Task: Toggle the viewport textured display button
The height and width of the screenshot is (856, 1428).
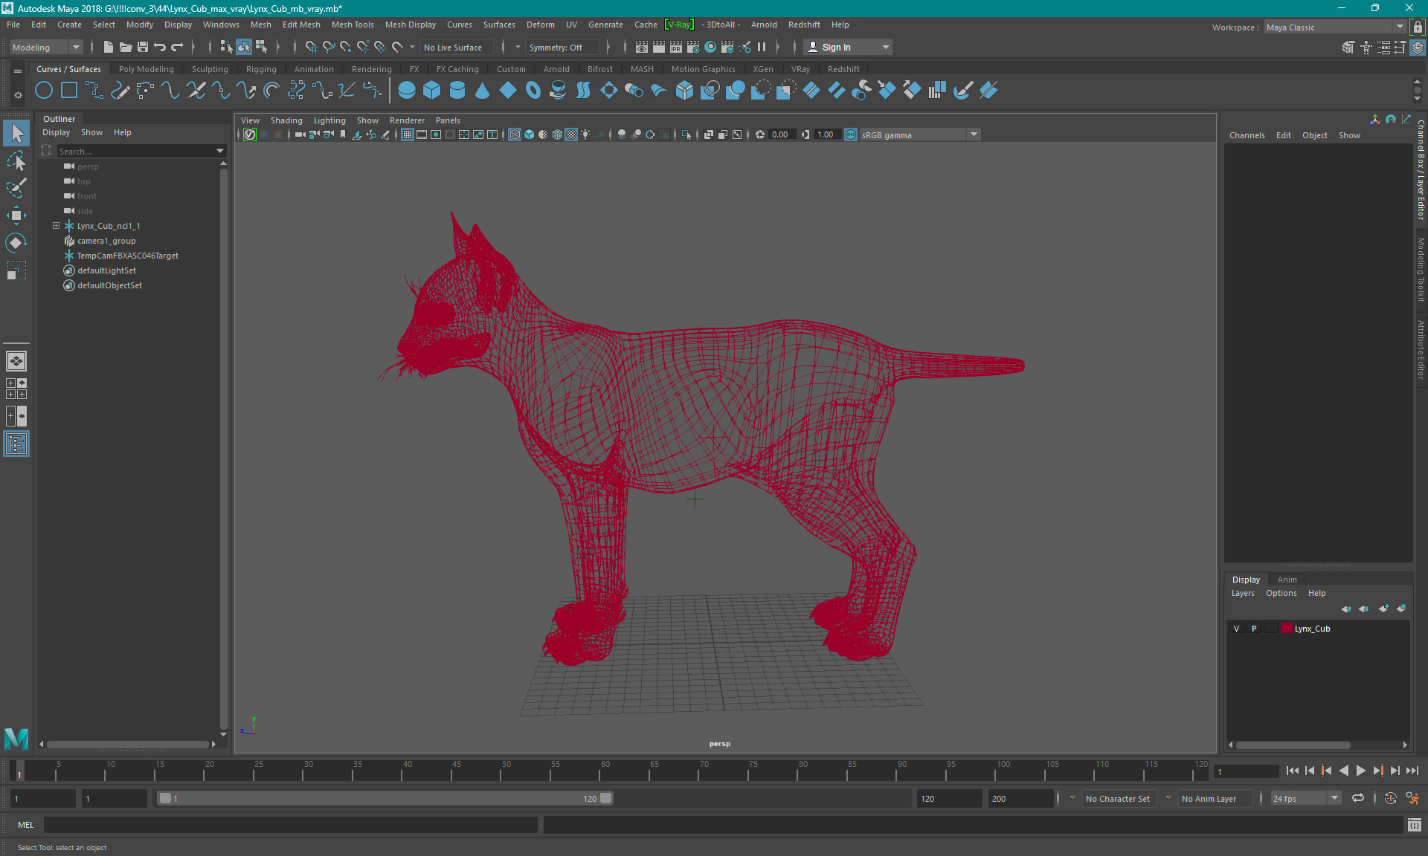Action: tap(571, 134)
